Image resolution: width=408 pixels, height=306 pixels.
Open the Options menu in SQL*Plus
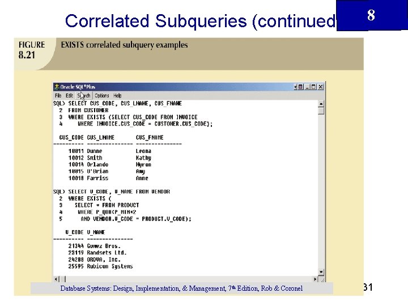click(x=102, y=96)
